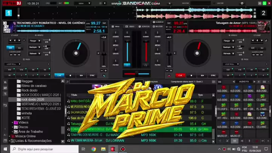
Task: Click the 1/32 loop roll pad on deck 2
Action: click(228, 70)
